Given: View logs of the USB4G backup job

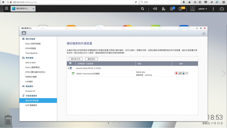Looking at the screenshot, I should (x=183, y=73).
